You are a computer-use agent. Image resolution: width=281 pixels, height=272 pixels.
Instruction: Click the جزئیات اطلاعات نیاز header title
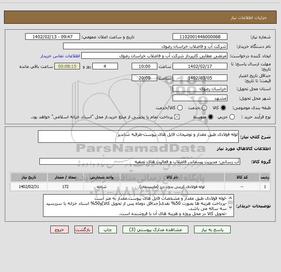pos(249,18)
